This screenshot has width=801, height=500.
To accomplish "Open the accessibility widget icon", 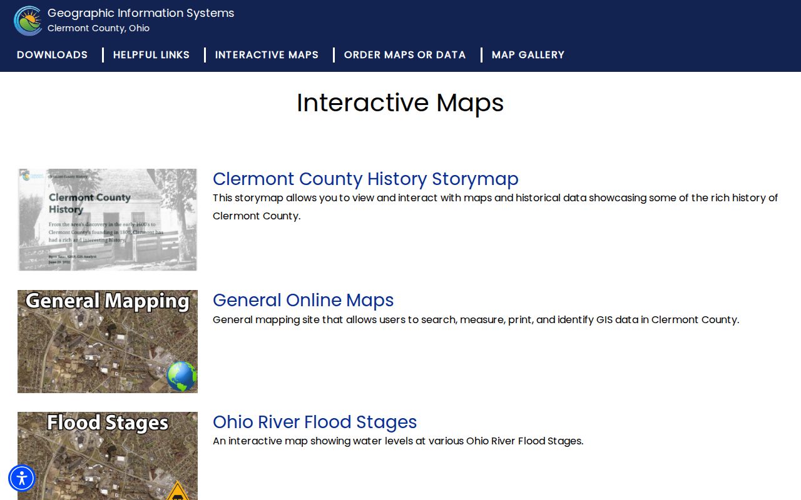I will (22, 478).
